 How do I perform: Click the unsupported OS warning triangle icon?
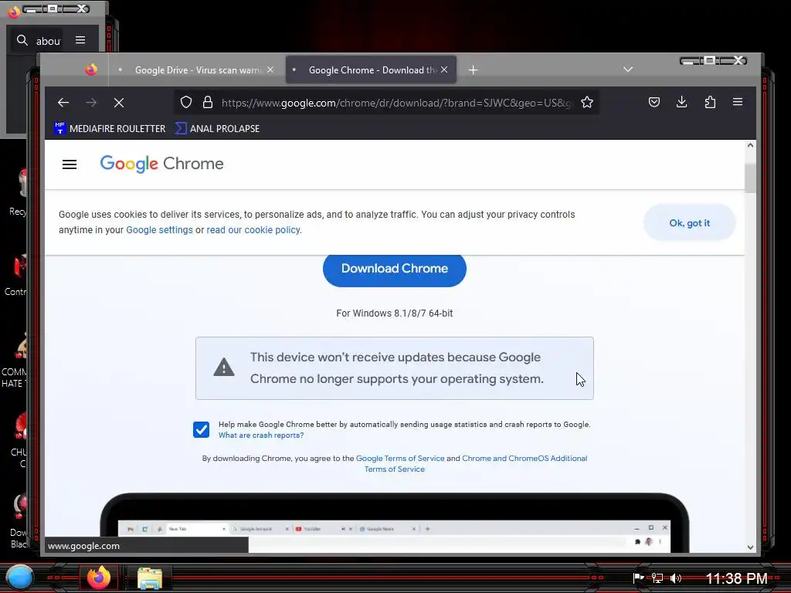[x=224, y=368]
